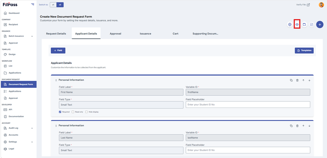Preview the form using the eye icon
This screenshot has width=327, height=158.
click(297, 25)
